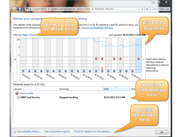Click Action Center in the breadcrumb path
The image size is (182, 137).
pyautogui.click(x=83, y=9)
